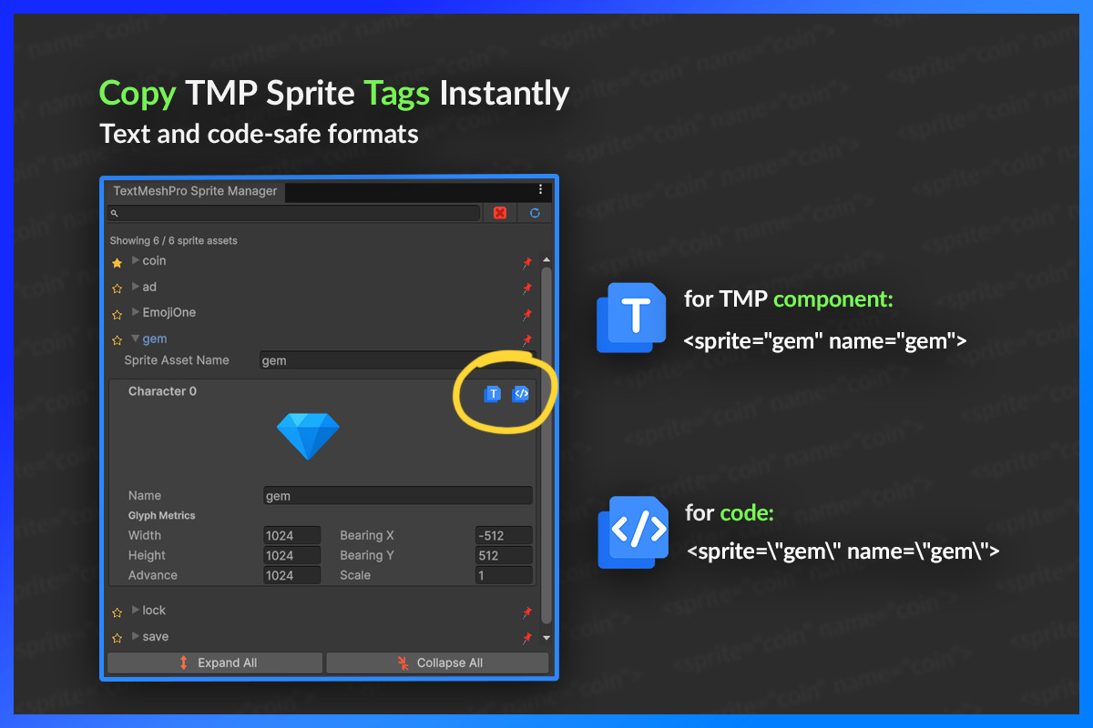Click the refresh icon to reload sprite assets
Image resolution: width=1093 pixels, height=728 pixels.
tap(534, 212)
